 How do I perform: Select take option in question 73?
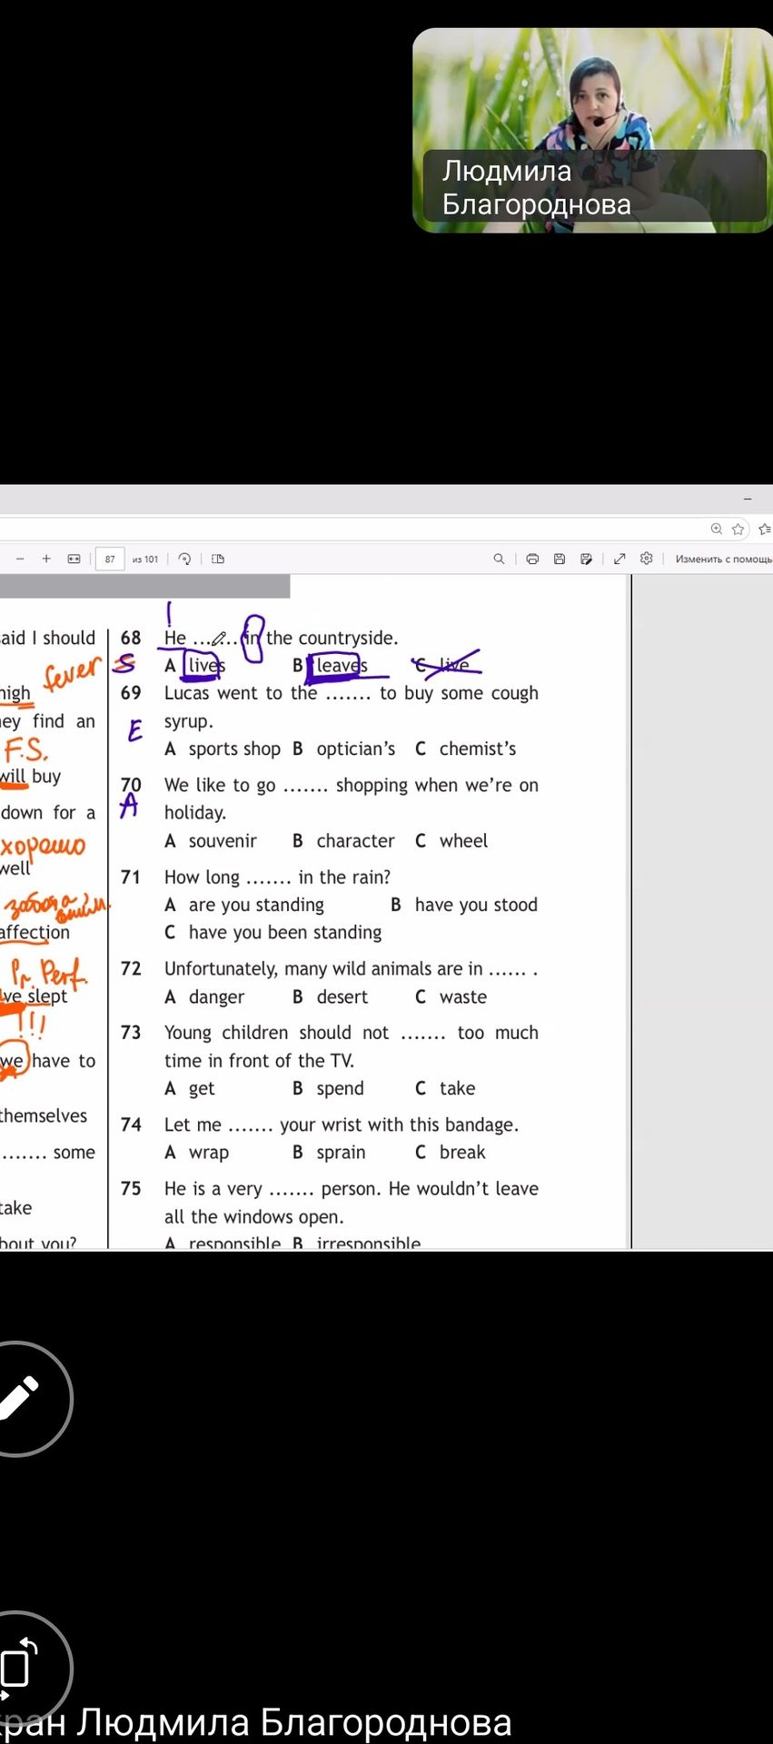pos(445,1088)
